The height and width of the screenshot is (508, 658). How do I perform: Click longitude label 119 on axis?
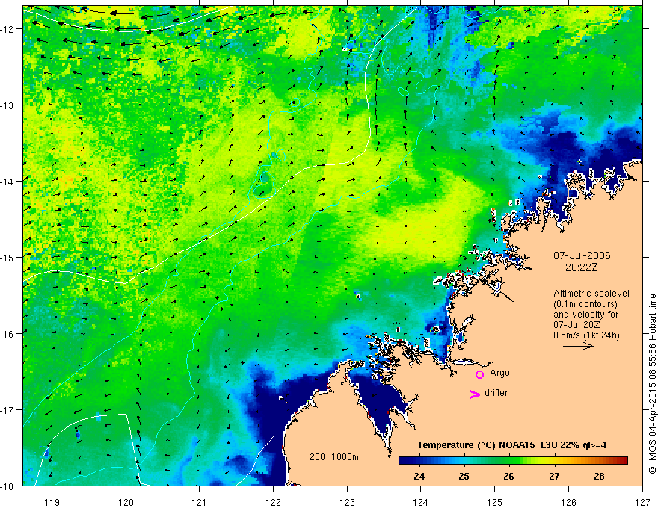52,502
